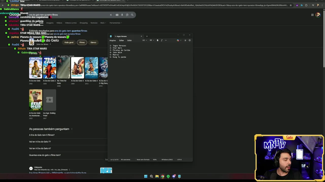Close the '1- Jogos Vorazes' Notepad tab

[x=141, y=36]
